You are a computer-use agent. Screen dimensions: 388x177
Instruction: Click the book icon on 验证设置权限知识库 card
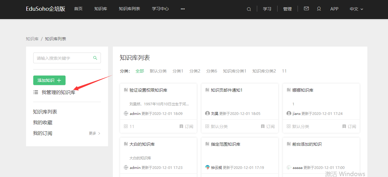pyautogui.click(x=126, y=90)
